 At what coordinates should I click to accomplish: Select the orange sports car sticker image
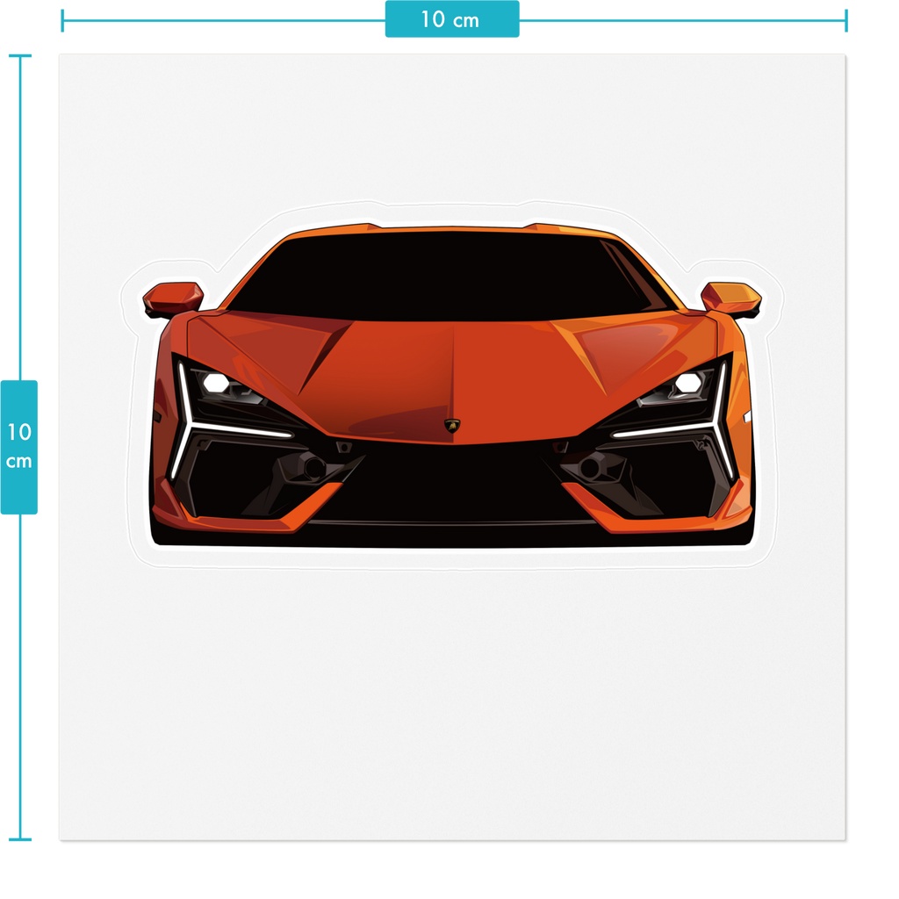click(452, 385)
